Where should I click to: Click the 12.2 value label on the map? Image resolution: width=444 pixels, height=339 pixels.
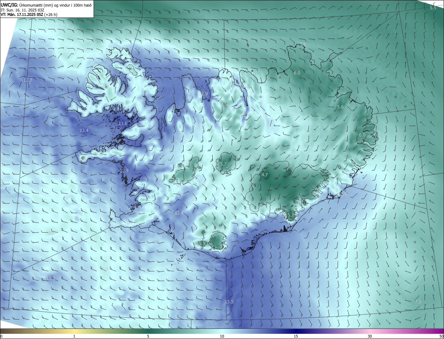[x=51, y=278]
